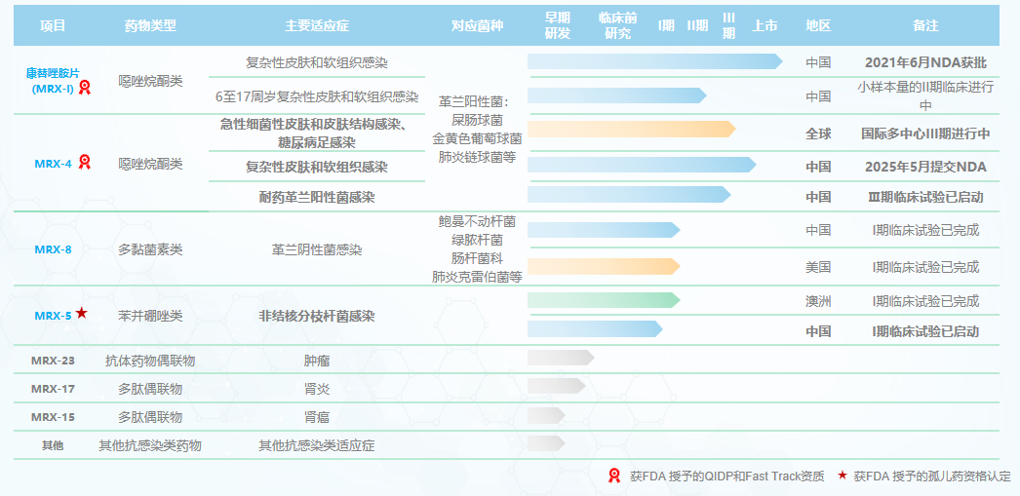
Task: Click the green progress bar in the 澳洲 row
Action: [x=603, y=300]
